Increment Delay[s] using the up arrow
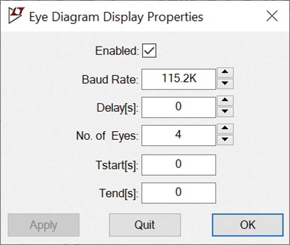Screen dimensions: 290x245 point(225,101)
